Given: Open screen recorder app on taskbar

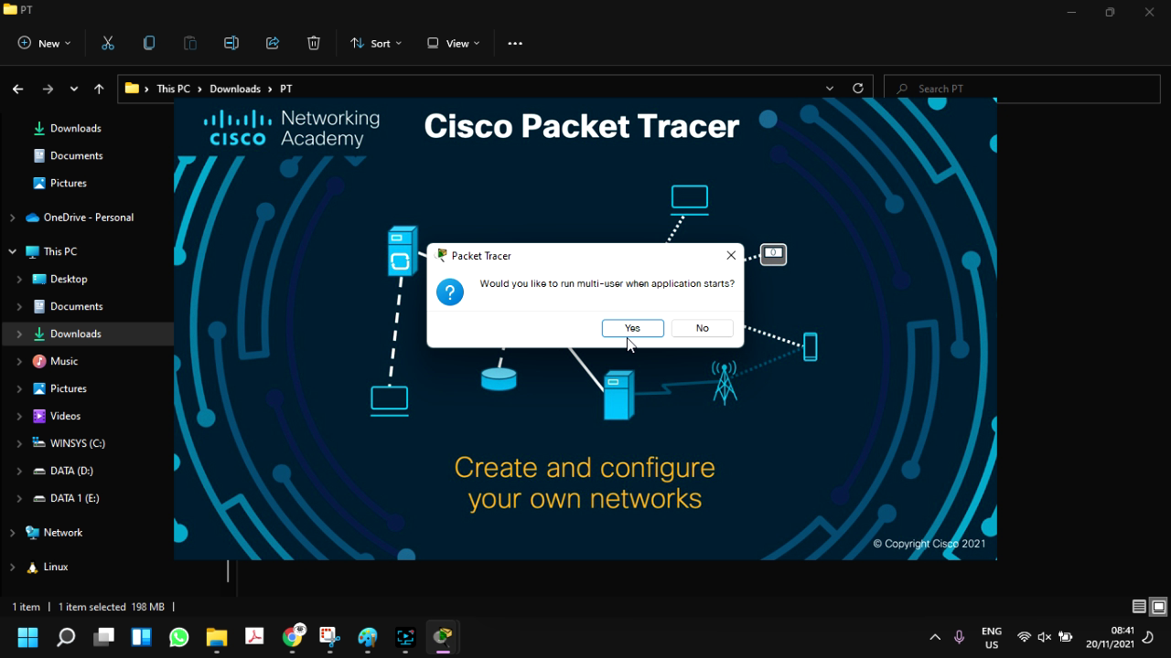Looking at the screenshot, I should [405, 637].
